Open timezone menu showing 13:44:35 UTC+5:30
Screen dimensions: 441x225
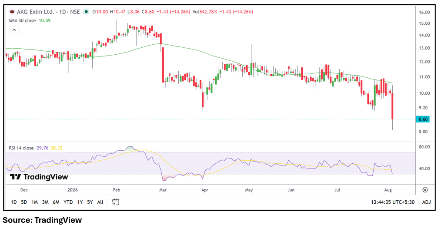click(x=393, y=202)
